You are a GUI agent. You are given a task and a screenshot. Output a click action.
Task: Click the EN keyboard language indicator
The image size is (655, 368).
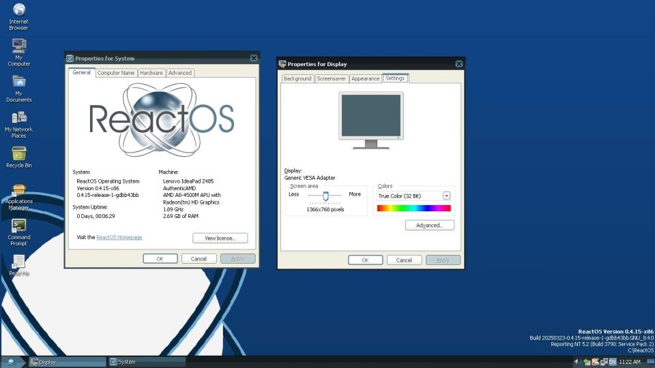[613, 362]
